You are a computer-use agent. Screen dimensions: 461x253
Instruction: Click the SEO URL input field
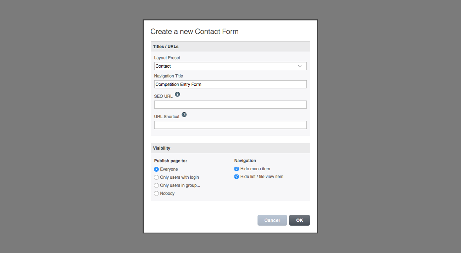[230, 104]
